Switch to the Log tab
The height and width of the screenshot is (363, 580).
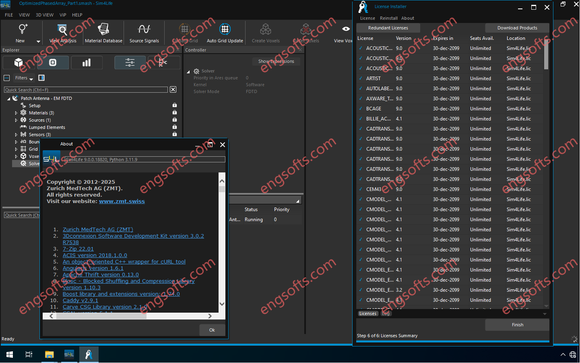pyautogui.click(x=386, y=313)
